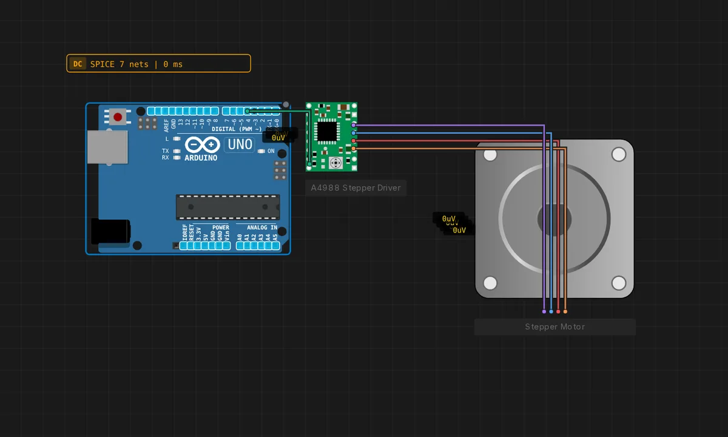The height and width of the screenshot is (437, 728).
Task: Click red wire terminal below stepper motor
Action: pyautogui.click(x=558, y=311)
